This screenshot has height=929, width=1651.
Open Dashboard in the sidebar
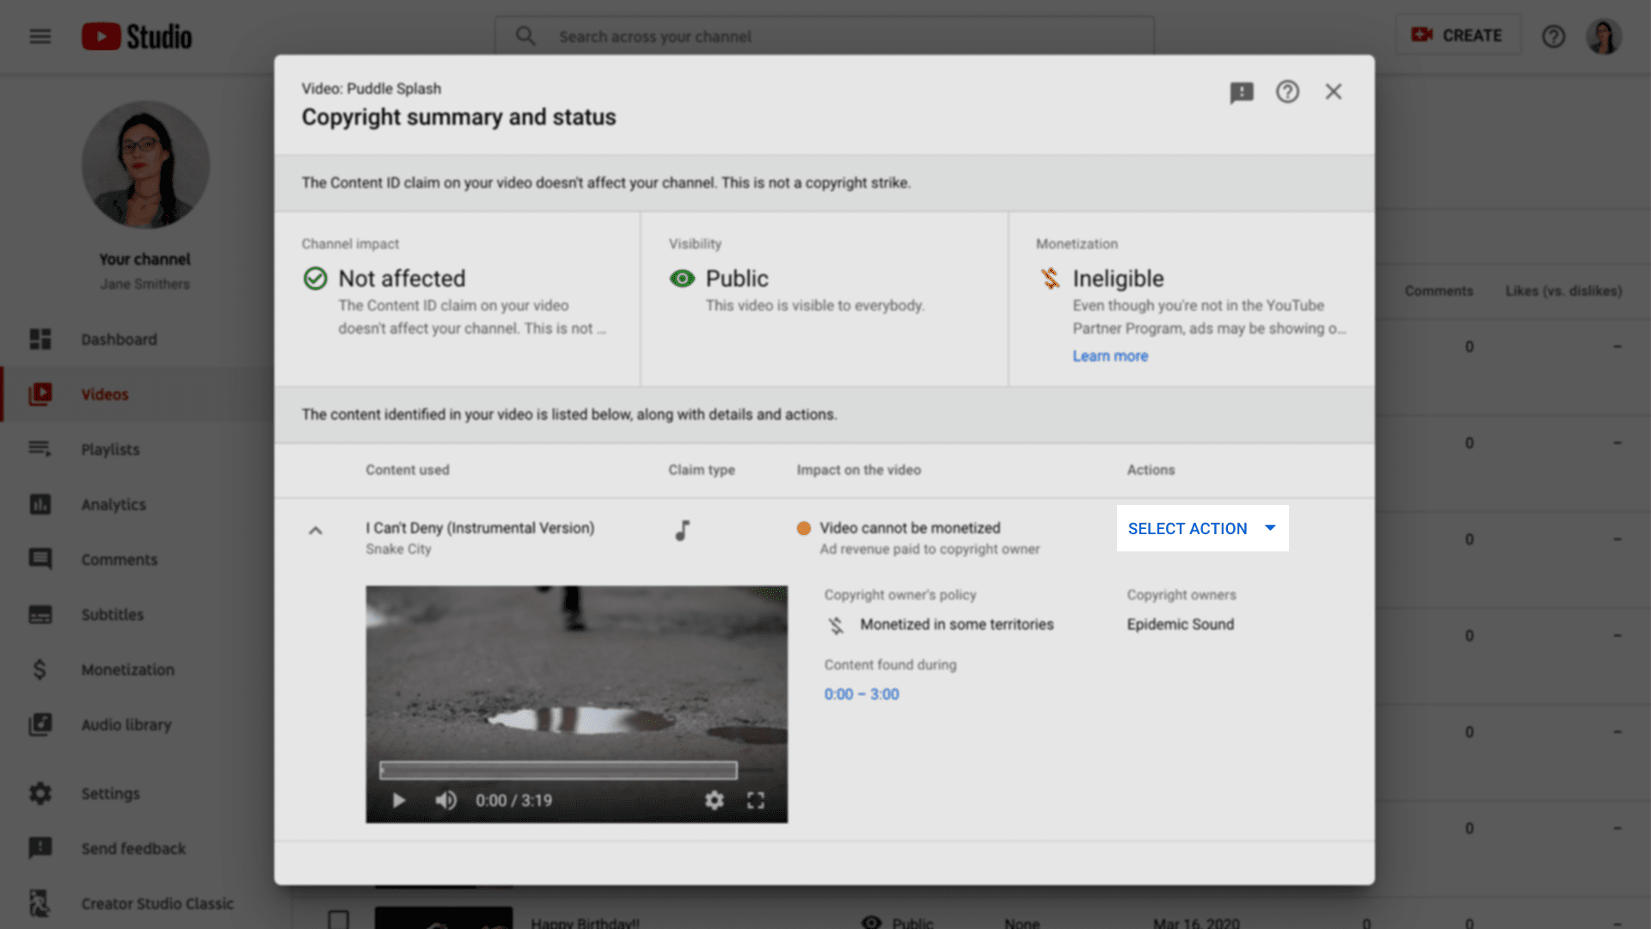[x=138, y=340]
